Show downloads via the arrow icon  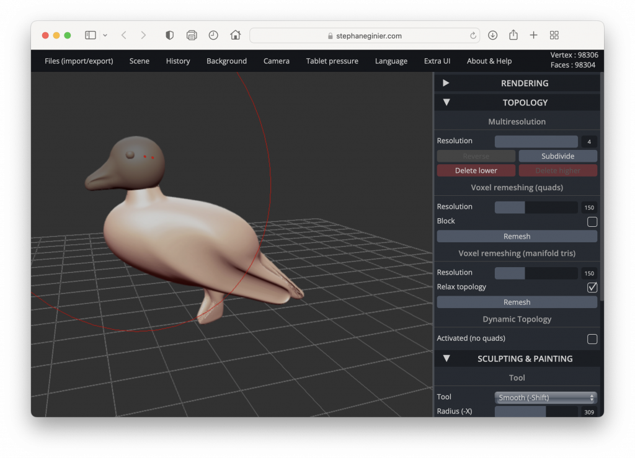point(492,35)
